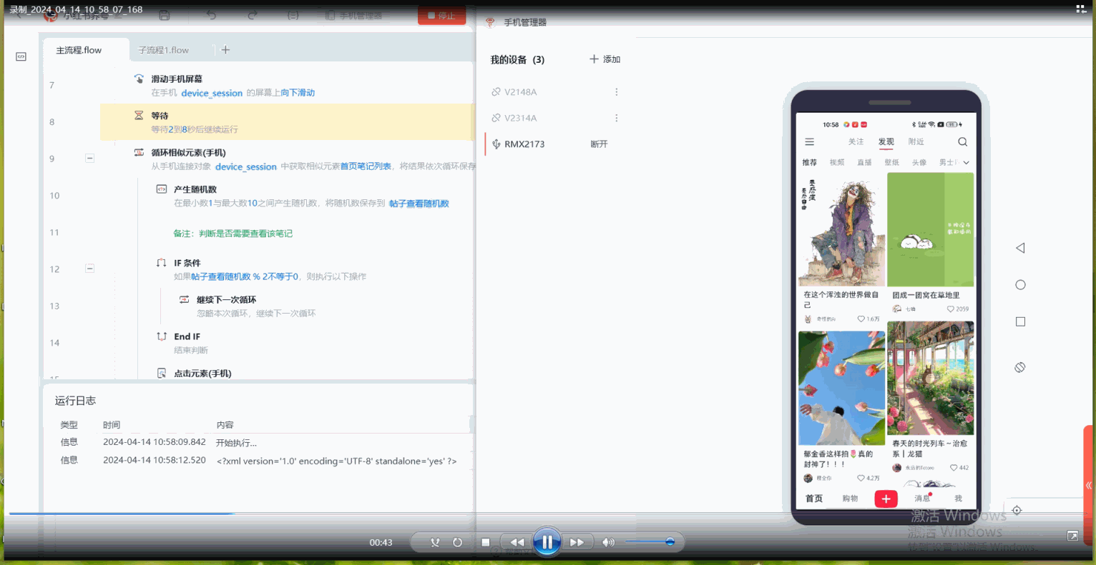The image size is (1096, 565).
Task: Select the 推荐 category in phone app
Action: pyautogui.click(x=809, y=163)
